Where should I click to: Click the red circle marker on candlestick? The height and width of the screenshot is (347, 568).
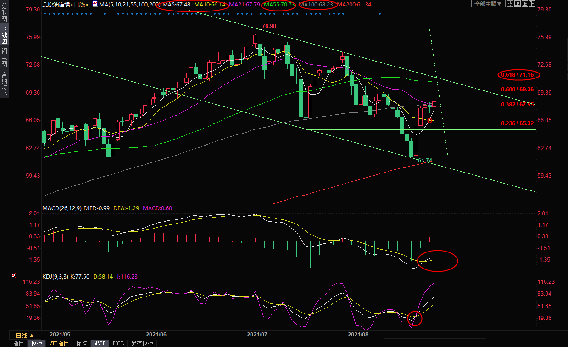pyautogui.click(x=430, y=120)
